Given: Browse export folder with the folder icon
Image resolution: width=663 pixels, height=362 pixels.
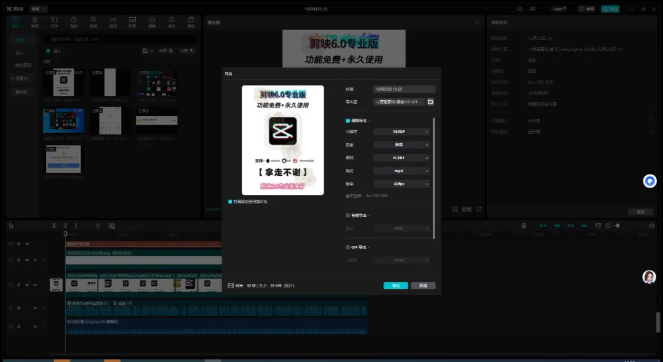Looking at the screenshot, I should pyautogui.click(x=430, y=102).
